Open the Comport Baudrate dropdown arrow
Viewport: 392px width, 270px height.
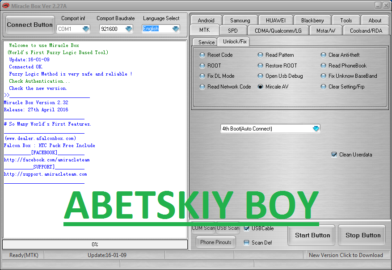(129, 29)
